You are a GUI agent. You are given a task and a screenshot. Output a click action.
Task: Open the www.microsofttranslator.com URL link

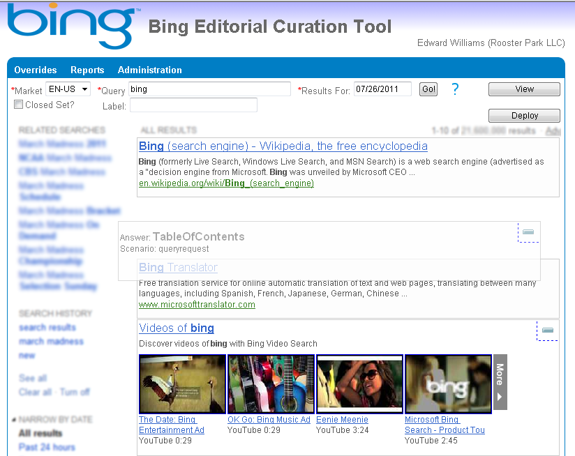197,305
